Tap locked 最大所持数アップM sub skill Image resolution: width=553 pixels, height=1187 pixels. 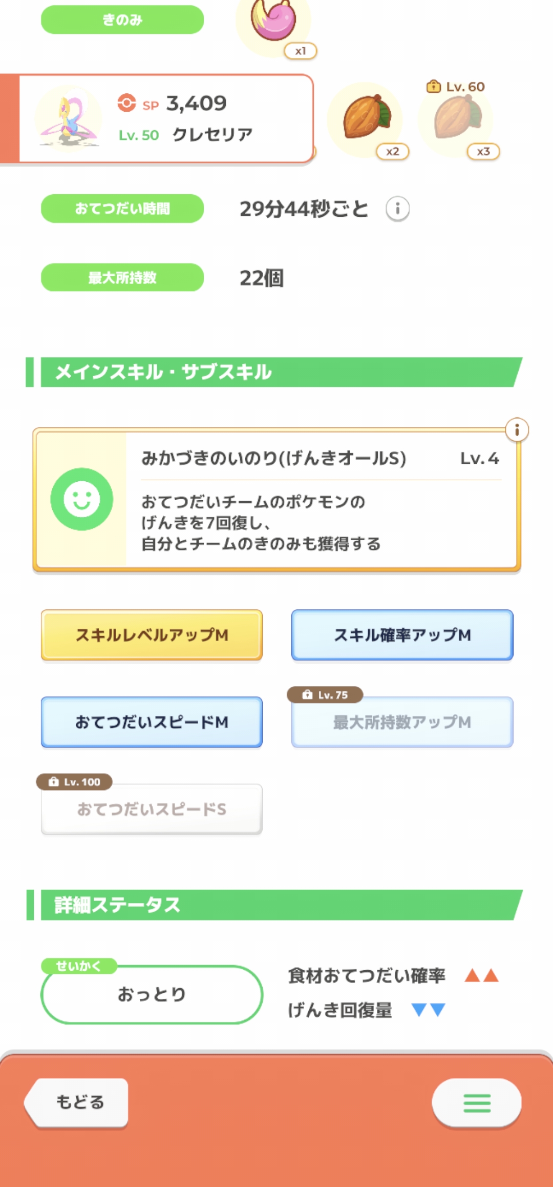pos(402,722)
